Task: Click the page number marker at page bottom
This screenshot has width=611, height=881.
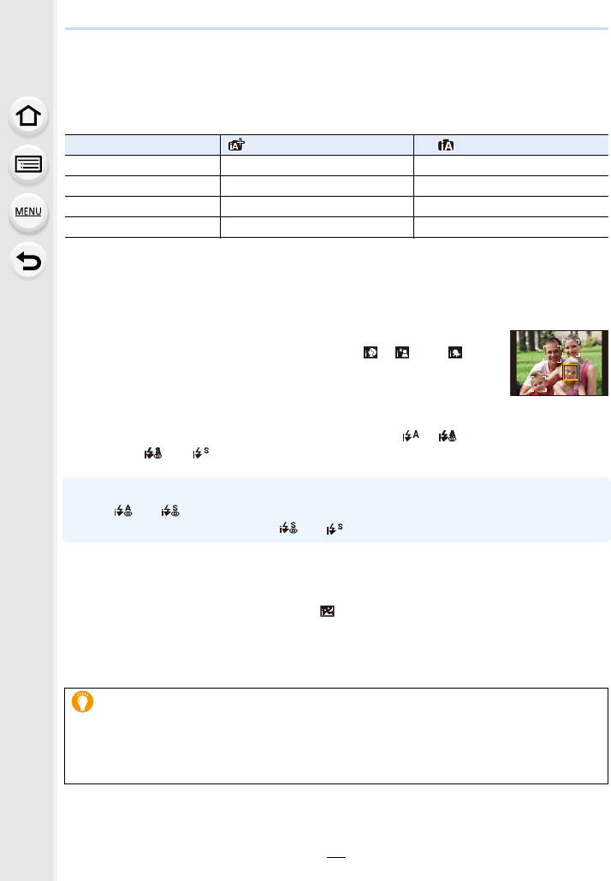Action: point(336,857)
